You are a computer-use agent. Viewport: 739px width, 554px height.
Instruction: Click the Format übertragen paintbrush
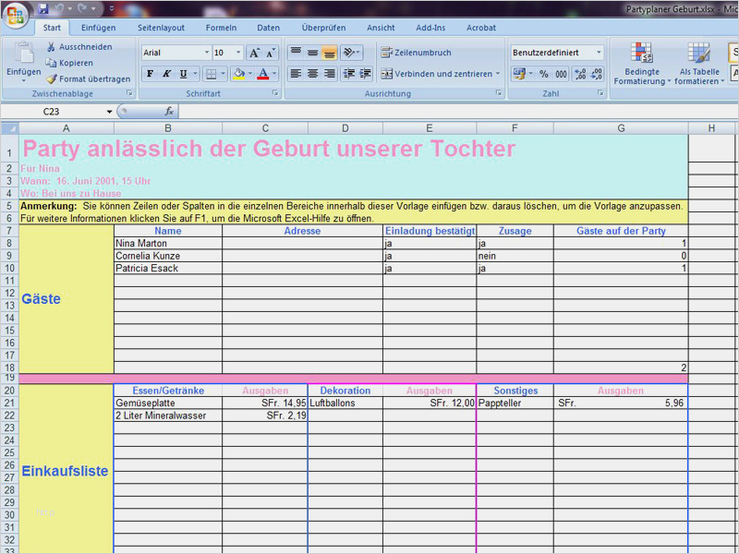click(53, 79)
